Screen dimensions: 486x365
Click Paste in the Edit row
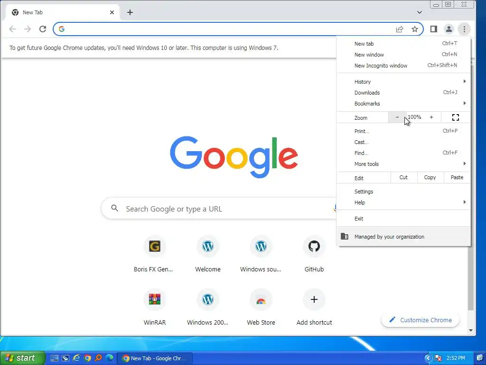[457, 178]
